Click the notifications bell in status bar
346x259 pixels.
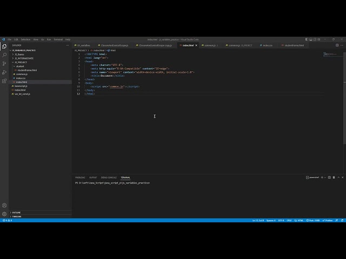point(342,220)
